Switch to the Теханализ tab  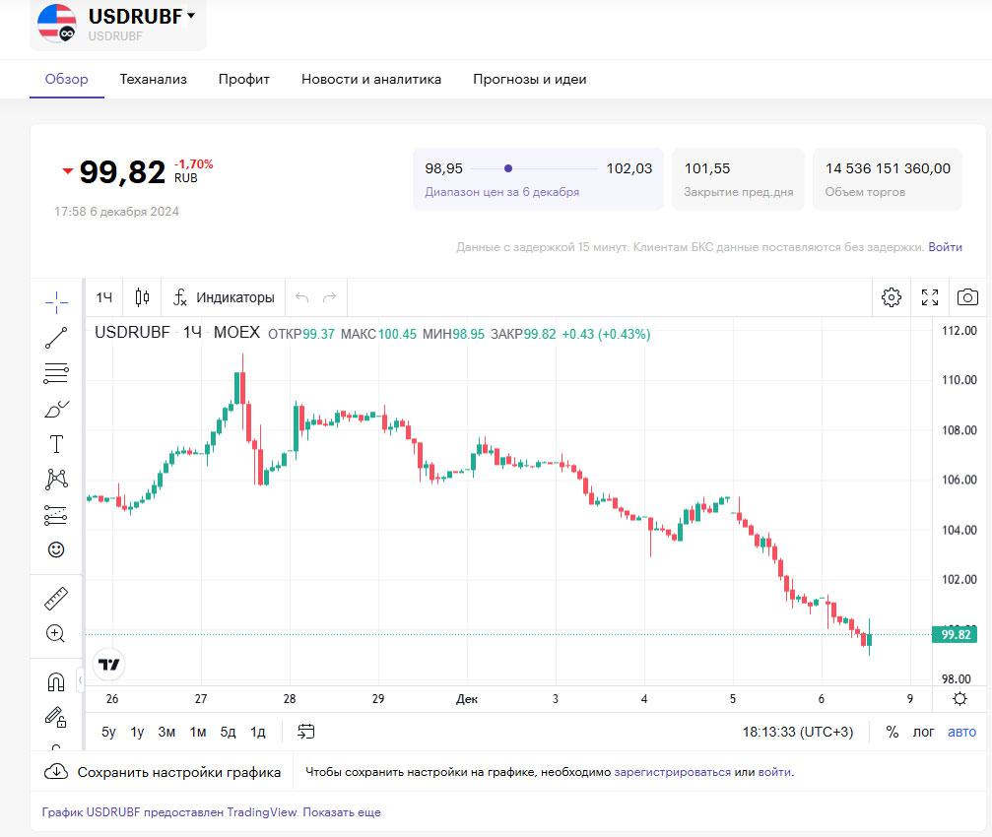coord(153,79)
